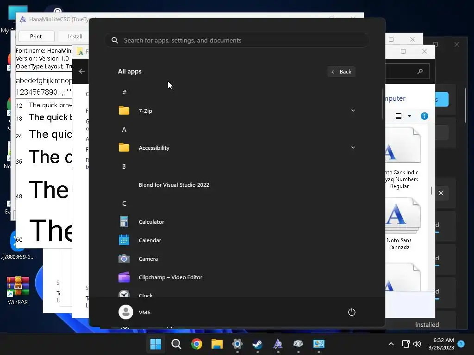Jump to the # letter header
The image size is (474, 355).
124,92
